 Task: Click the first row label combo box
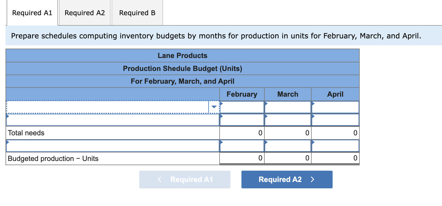[x=108, y=107]
